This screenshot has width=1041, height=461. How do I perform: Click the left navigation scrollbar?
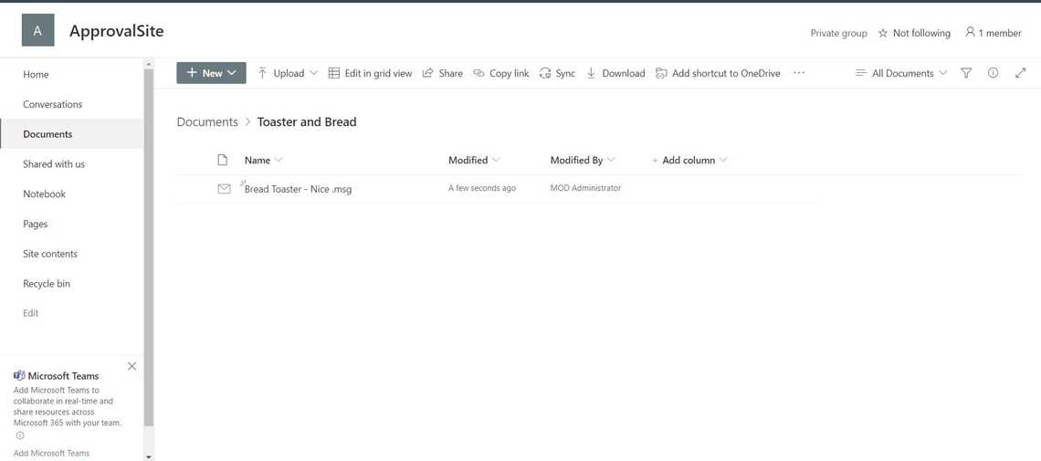point(149,246)
